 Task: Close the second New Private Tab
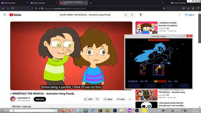coord(57,3)
